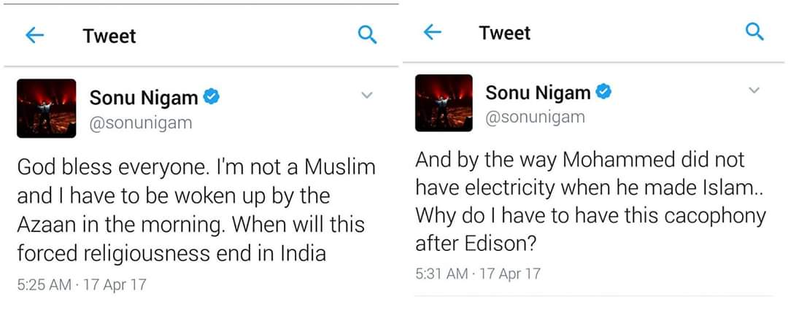This screenshot has height=310, width=788.
Task: Open search above the Edison tweet
Action: coord(754,32)
